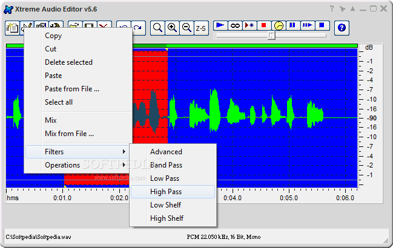Click the new file toolbar icon
The image size is (393, 248).
pos(12,28)
